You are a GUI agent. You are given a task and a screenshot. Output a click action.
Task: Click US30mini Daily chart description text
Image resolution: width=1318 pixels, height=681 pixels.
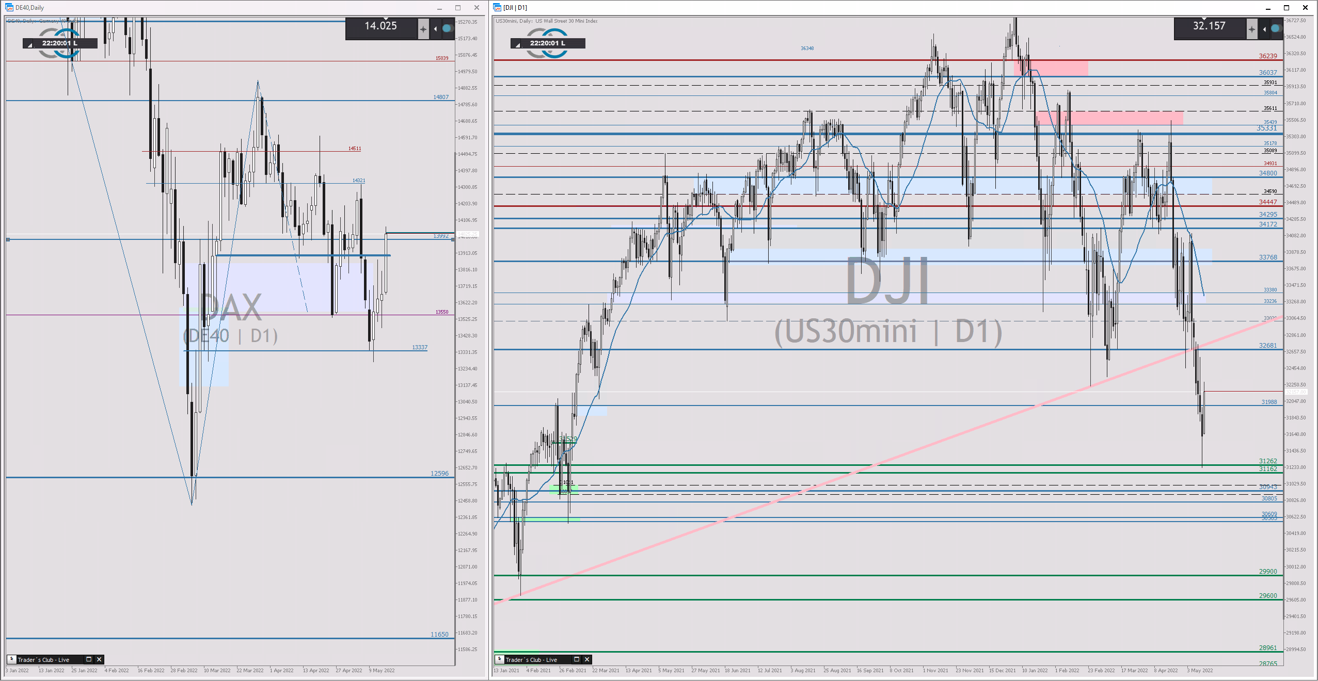(546, 21)
